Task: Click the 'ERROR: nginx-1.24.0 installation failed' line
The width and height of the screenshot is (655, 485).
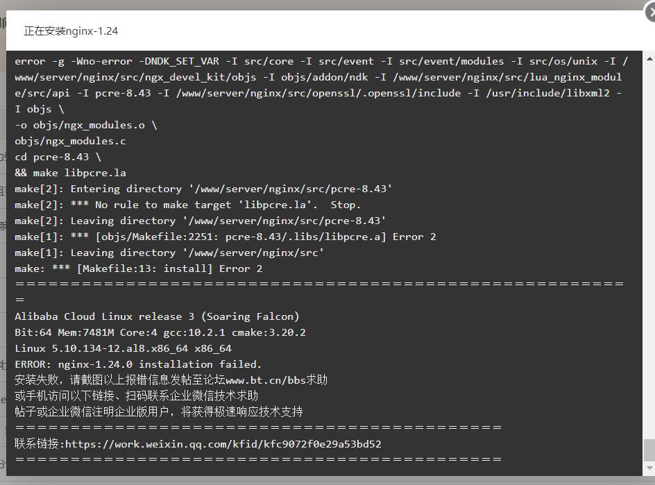Action: [138, 364]
